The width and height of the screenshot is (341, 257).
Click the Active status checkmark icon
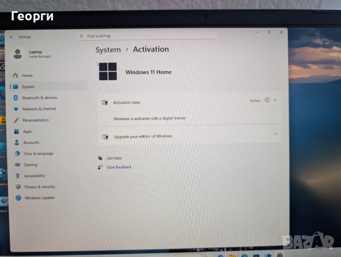point(267,100)
